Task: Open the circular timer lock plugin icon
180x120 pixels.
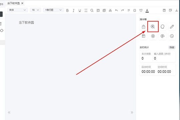Action: pos(162,36)
